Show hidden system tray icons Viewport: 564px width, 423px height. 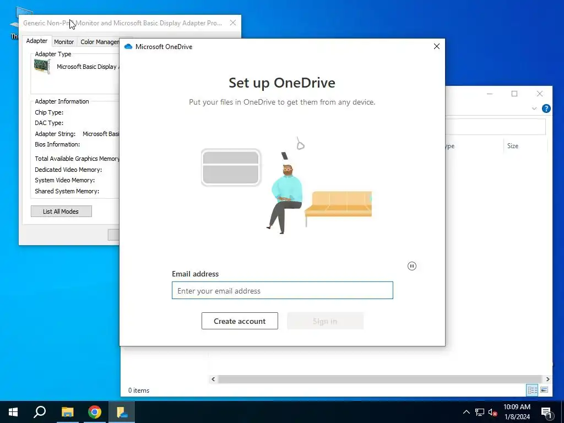click(x=466, y=412)
